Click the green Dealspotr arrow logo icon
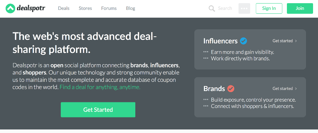The height and width of the screenshot is (133, 318). click(10, 8)
